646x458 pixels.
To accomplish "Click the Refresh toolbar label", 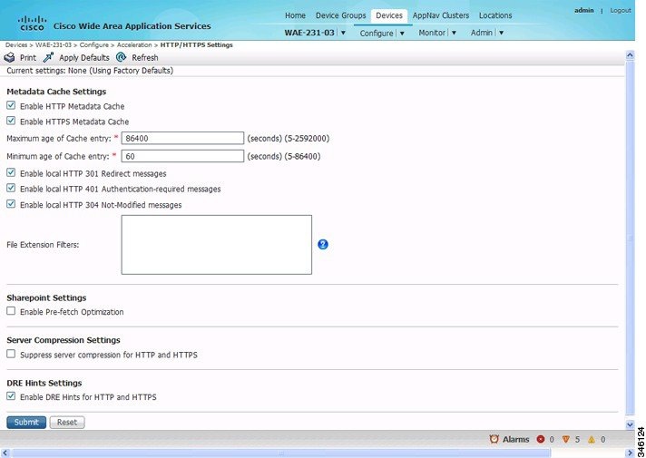I will point(145,58).
